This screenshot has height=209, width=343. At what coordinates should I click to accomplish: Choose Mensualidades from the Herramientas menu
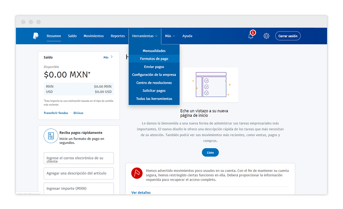click(154, 51)
